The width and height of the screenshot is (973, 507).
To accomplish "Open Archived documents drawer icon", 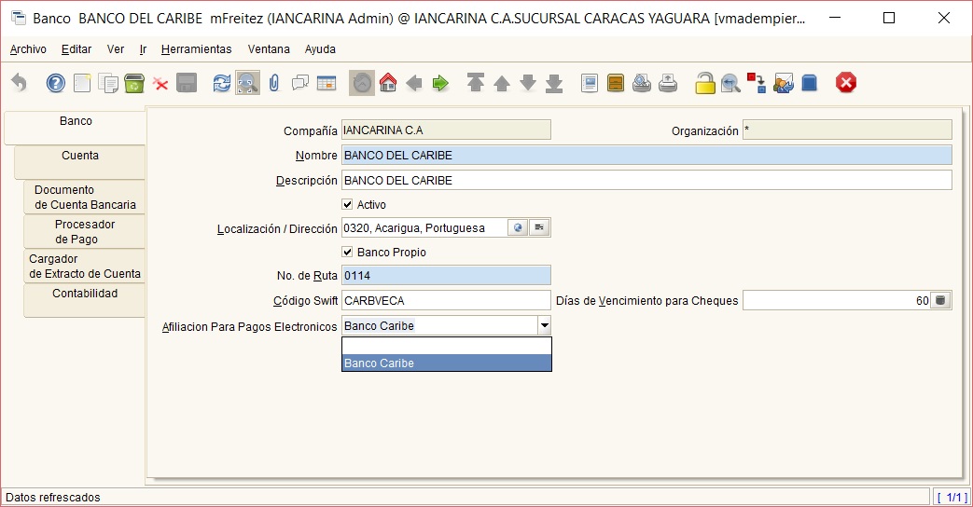I will pyautogui.click(x=616, y=82).
